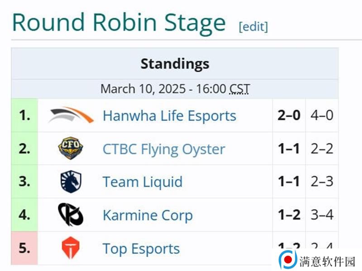Click the Karmine Corp logo
This screenshot has height=271, width=362.
[71, 214]
